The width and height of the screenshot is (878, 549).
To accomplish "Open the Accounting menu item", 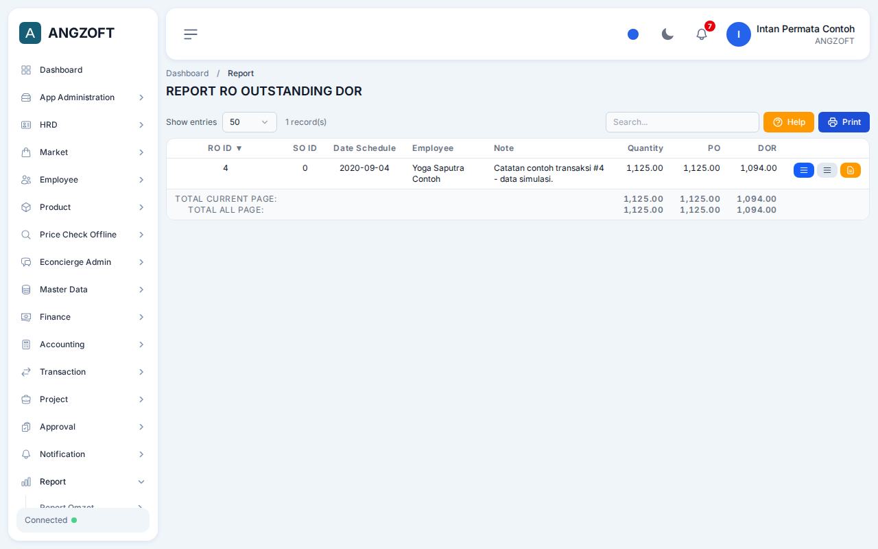I will point(83,344).
